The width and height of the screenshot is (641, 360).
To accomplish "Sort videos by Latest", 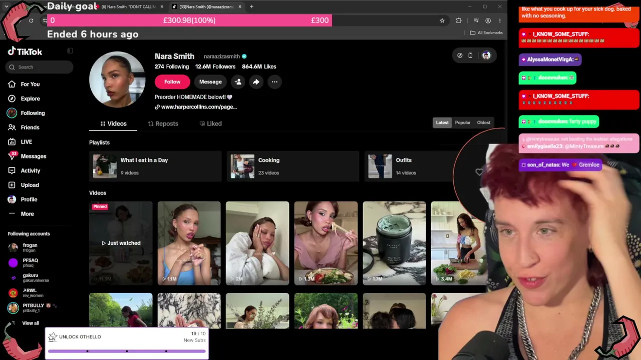I will (442, 122).
